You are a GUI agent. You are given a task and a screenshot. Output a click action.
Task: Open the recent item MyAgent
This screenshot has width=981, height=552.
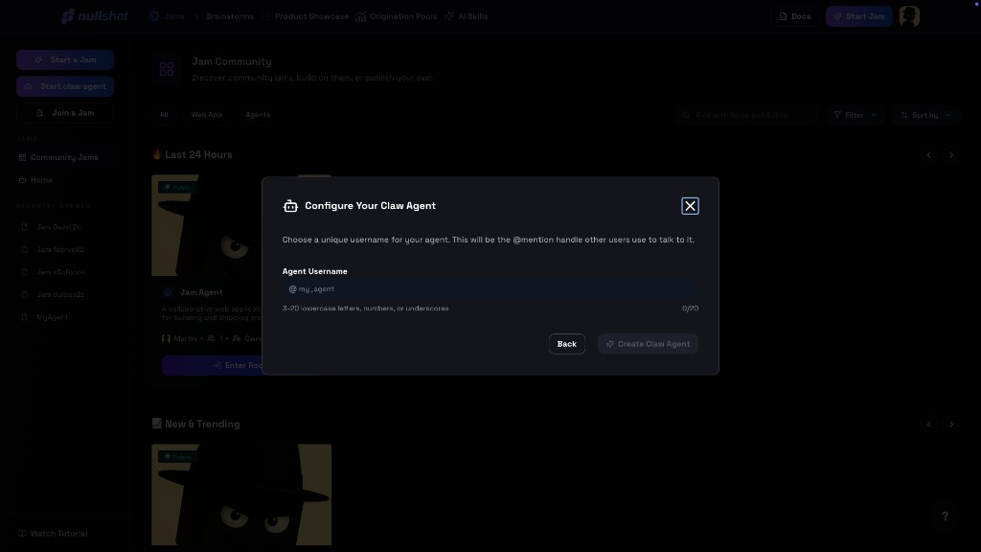click(52, 316)
